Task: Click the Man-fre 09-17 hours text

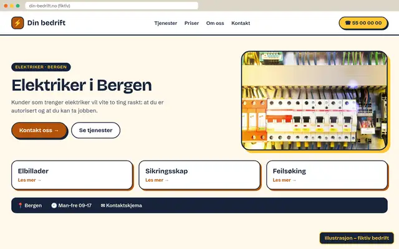Action: 75,205
